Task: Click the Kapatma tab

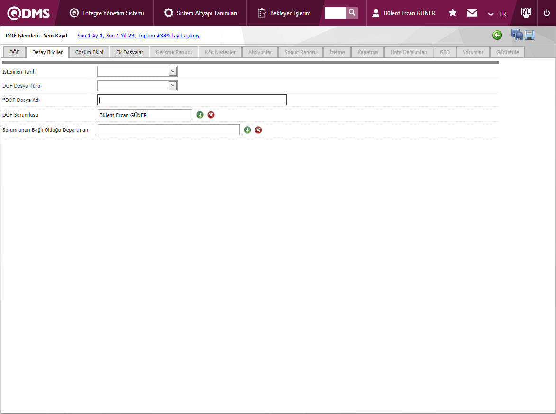Action: click(368, 52)
